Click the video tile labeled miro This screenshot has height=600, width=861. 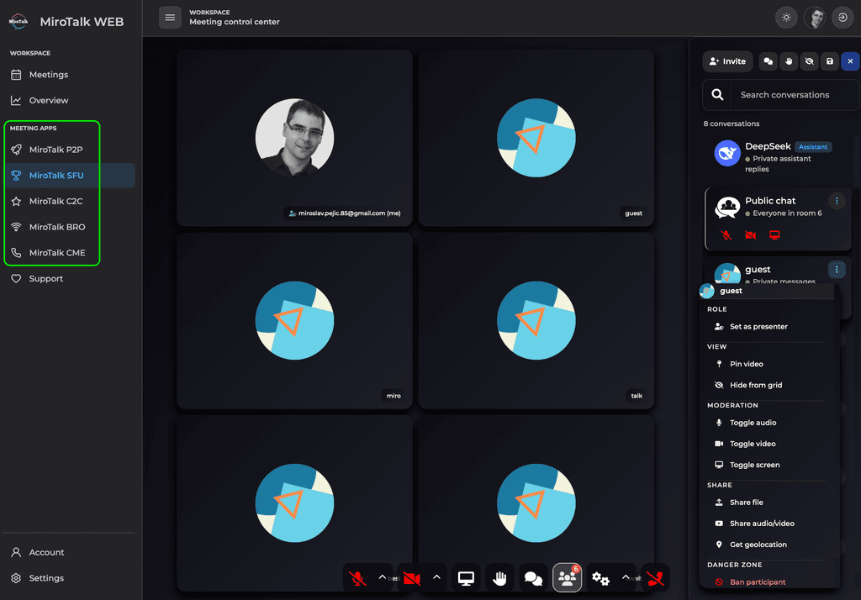point(294,320)
